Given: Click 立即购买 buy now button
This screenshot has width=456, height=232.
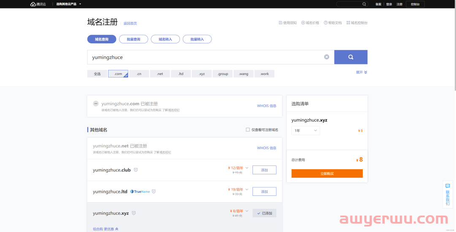Looking at the screenshot, I should 327,173.
